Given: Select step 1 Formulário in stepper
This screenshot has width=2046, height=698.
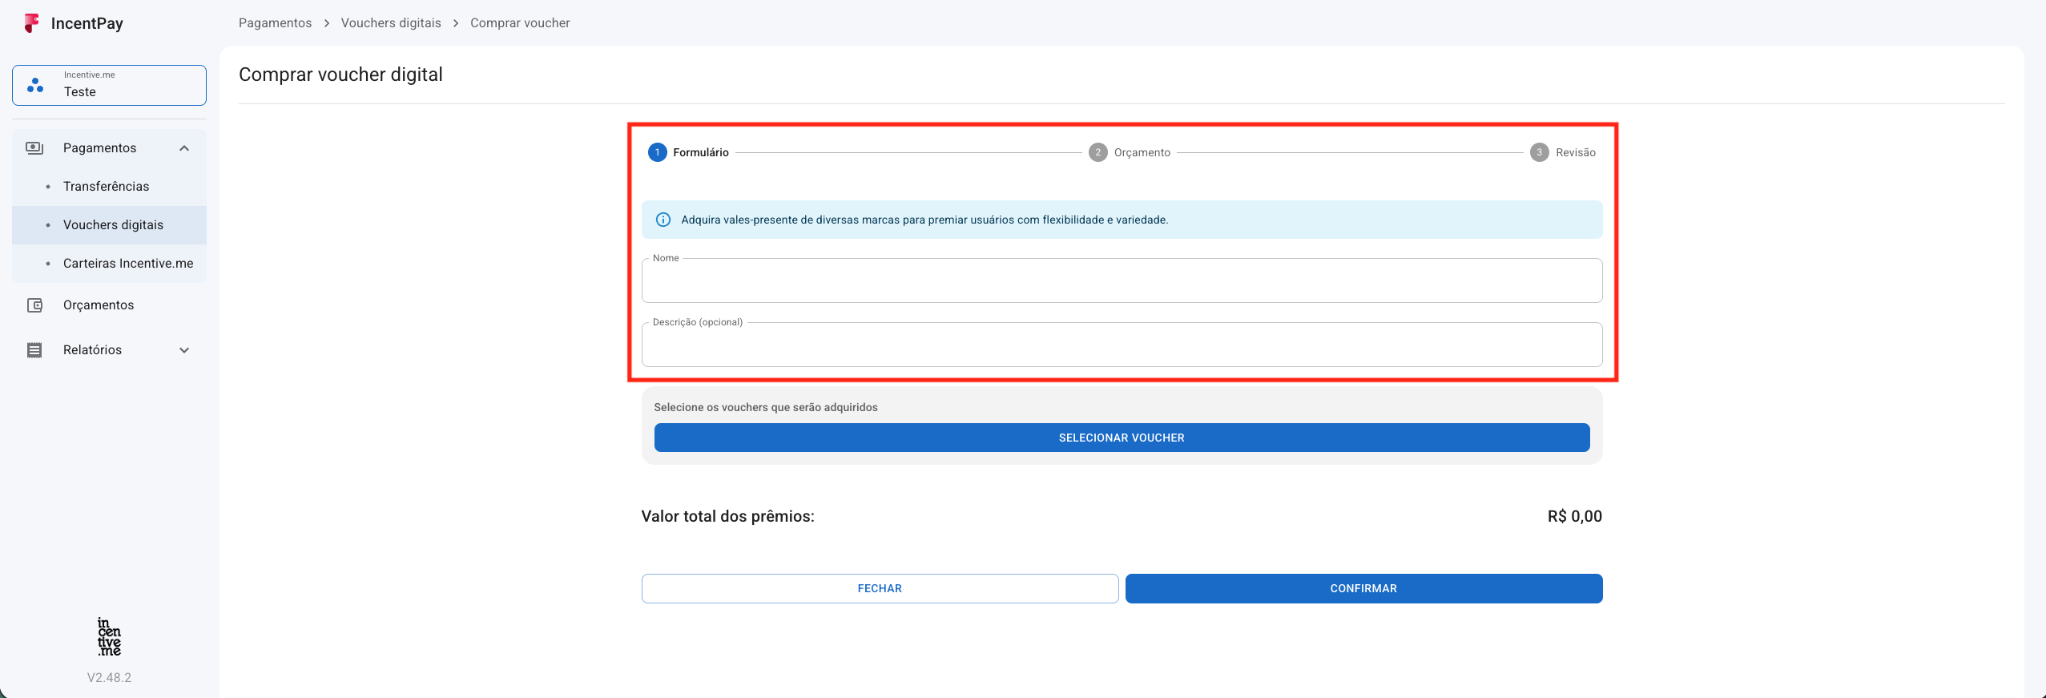Looking at the screenshot, I should click(688, 152).
